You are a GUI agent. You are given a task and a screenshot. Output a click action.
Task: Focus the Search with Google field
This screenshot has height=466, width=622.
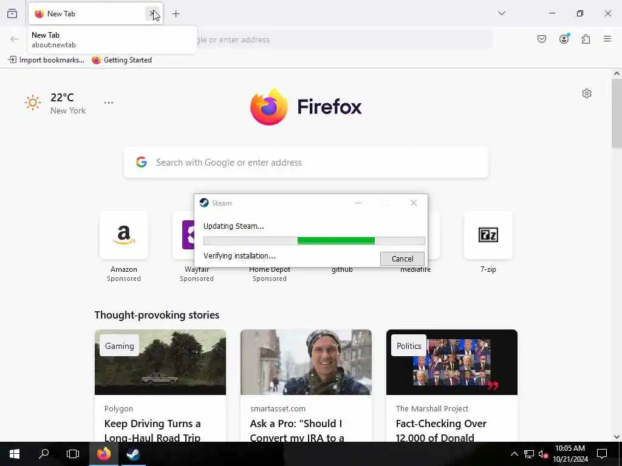[306, 163]
